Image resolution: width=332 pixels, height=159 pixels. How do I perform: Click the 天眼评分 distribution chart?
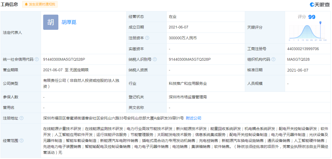(x=308, y=31)
